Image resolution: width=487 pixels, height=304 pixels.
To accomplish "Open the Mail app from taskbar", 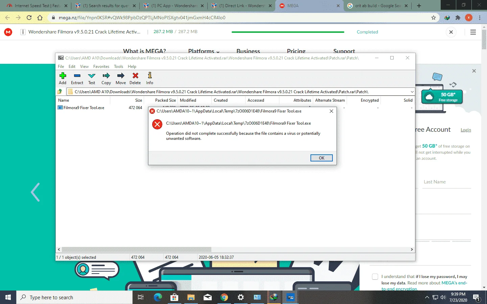I will pos(208,297).
